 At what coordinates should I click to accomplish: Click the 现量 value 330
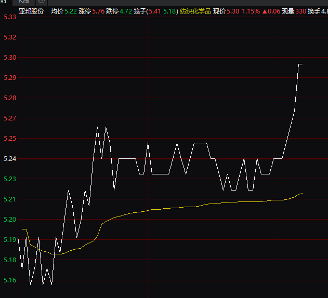[301, 11]
